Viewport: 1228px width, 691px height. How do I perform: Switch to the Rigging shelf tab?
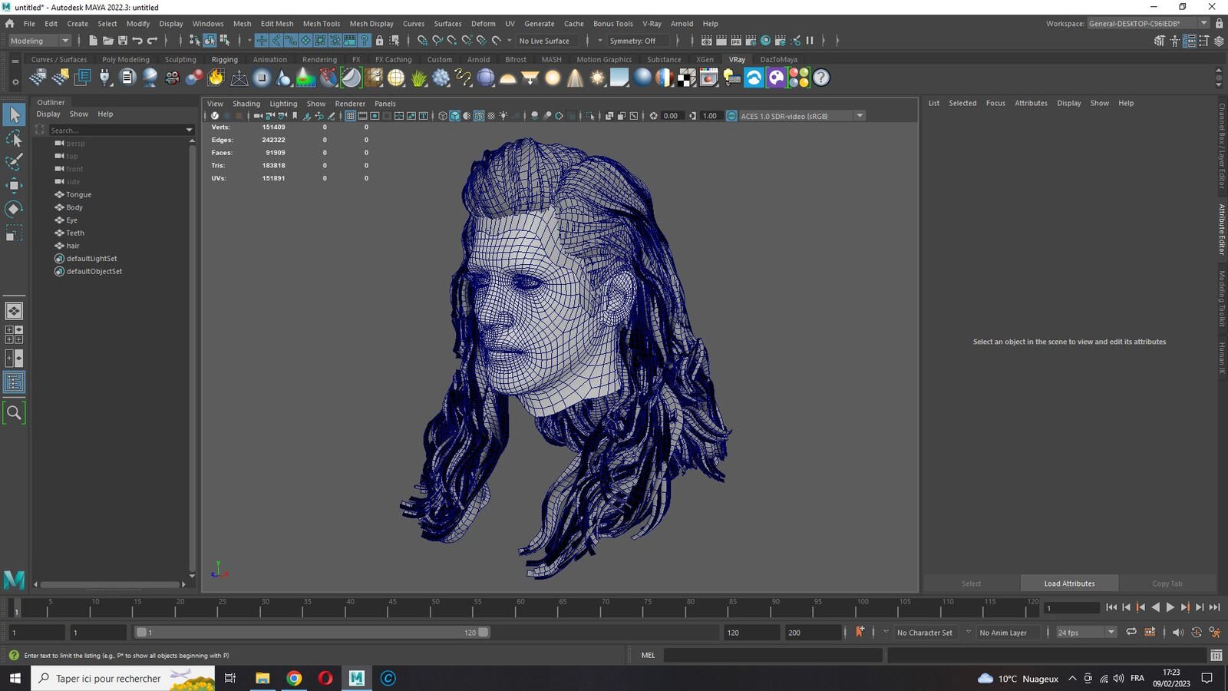224,59
